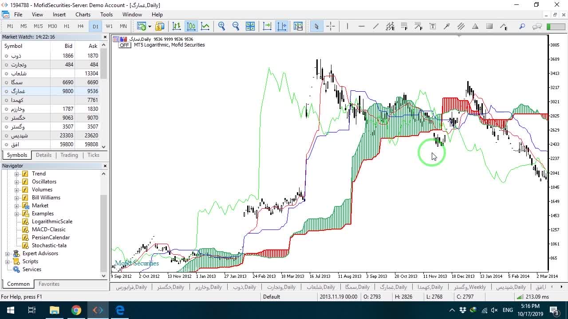Select the MACD-Classic indicator
568x319 pixels.
pos(48,230)
